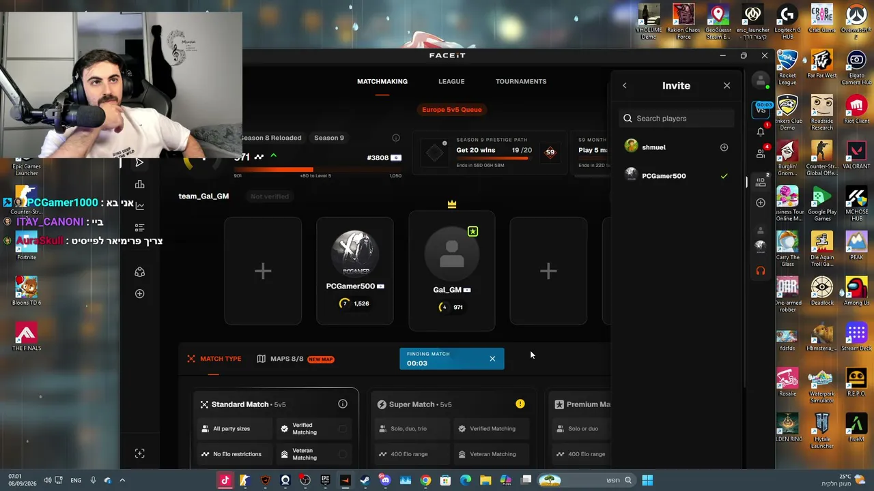Open the Windows Start menu
Screen dimensions: 874x491
point(647,480)
